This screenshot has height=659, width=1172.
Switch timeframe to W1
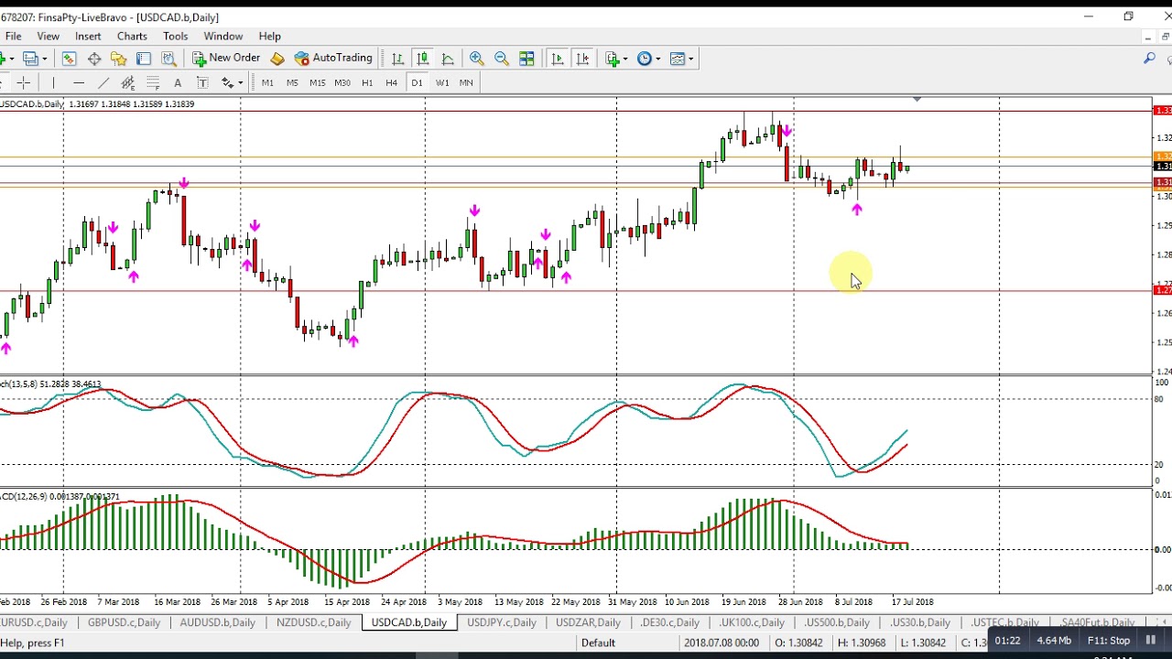pyautogui.click(x=442, y=83)
